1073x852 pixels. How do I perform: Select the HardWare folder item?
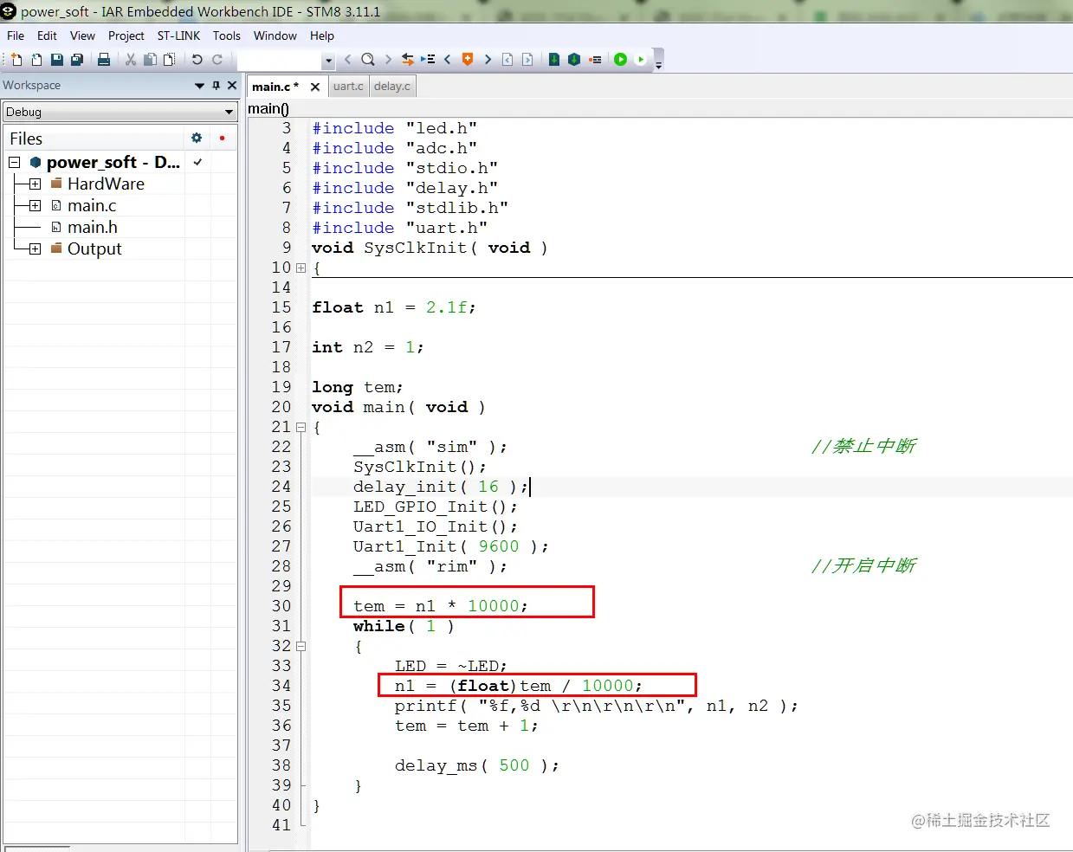(x=106, y=184)
